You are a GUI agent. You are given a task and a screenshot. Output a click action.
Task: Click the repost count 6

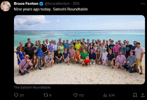point(50,95)
